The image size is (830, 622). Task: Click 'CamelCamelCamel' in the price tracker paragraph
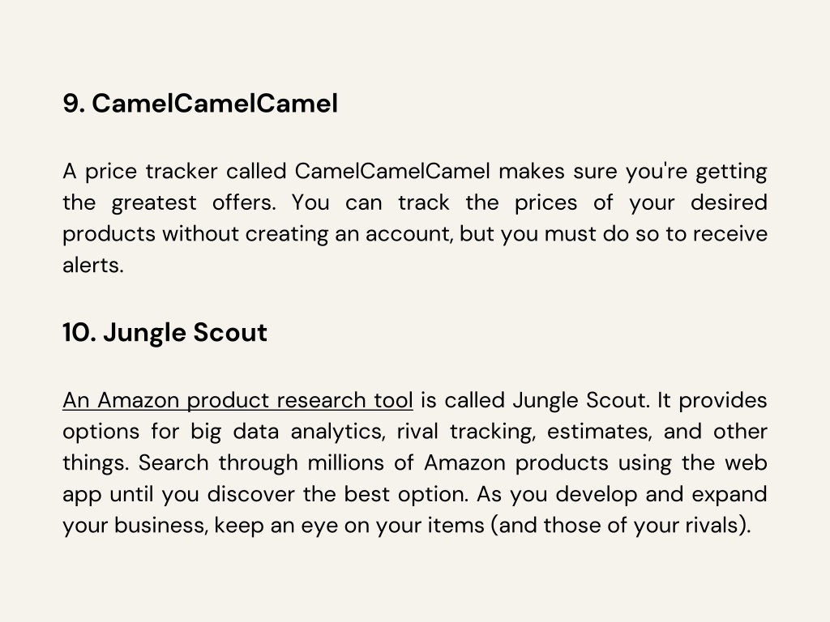pyautogui.click(x=392, y=172)
